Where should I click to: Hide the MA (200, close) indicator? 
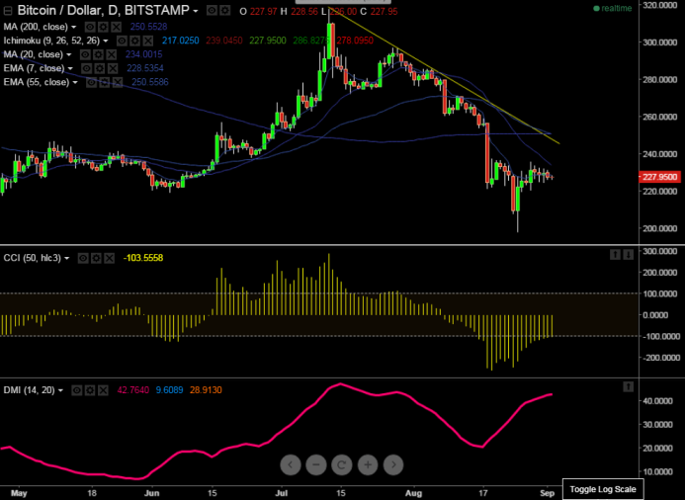pos(90,27)
